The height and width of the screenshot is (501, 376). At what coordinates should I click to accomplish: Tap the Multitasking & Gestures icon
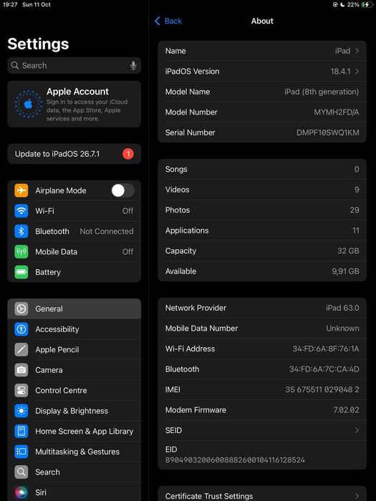(21, 452)
